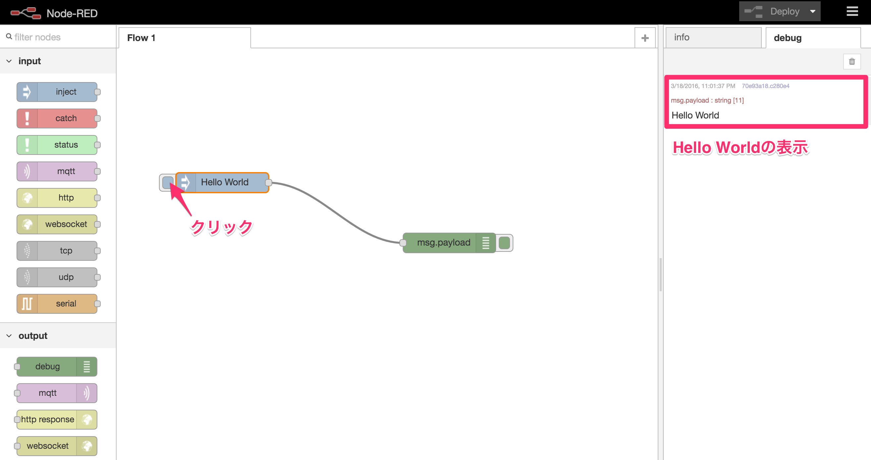The image size is (871, 460).
Task: Enable the http response output node
Action: tap(56, 419)
